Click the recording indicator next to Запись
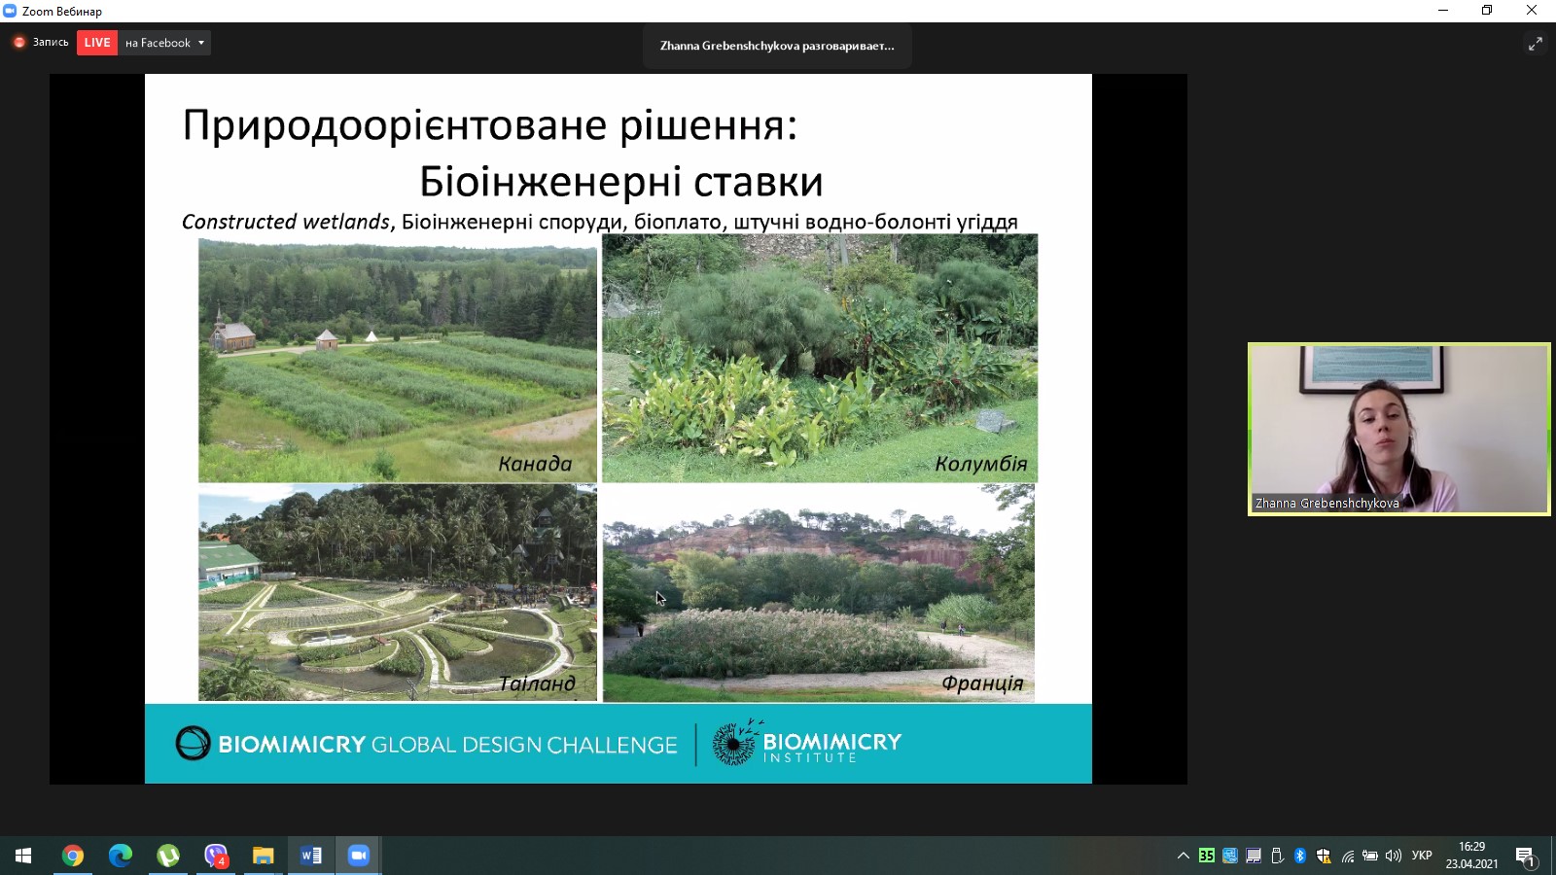Screen dimensions: 1556x875 pos(18,42)
